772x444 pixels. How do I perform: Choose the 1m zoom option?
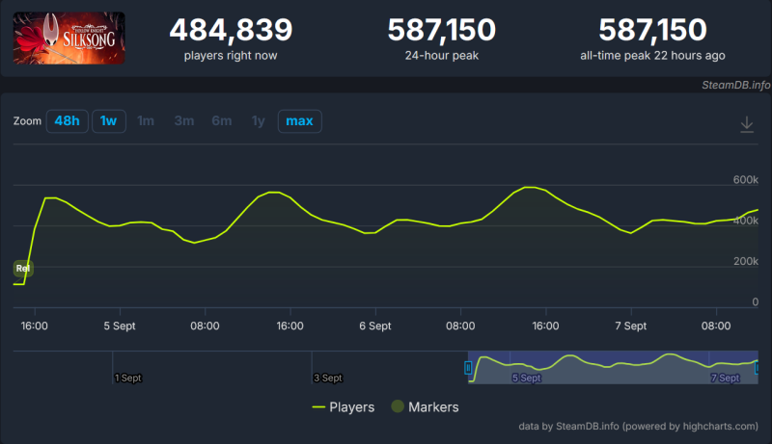(146, 121)
